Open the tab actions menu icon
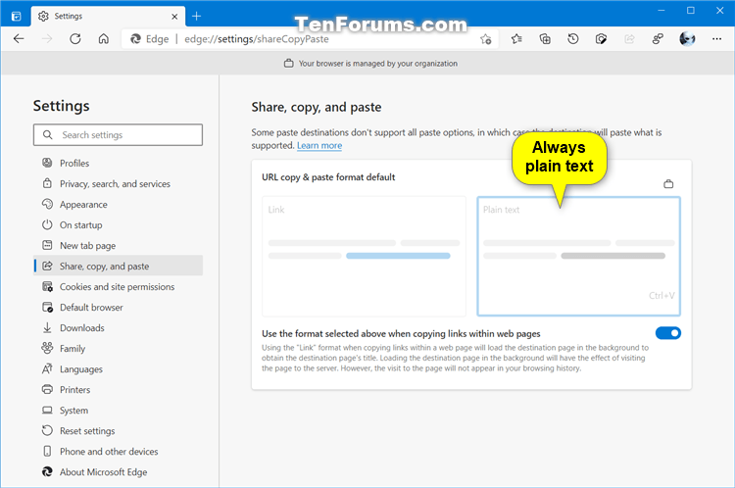This screenshot has width=735, height=488. [16, 17]
